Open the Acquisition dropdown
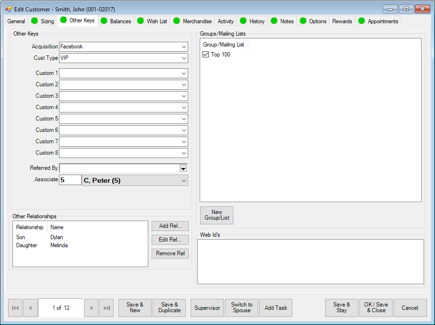This screenshot has width=435, height=325. click(184, 46)
